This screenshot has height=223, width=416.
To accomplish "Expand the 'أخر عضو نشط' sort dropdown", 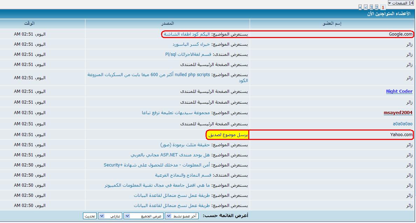I will point(182,216).
